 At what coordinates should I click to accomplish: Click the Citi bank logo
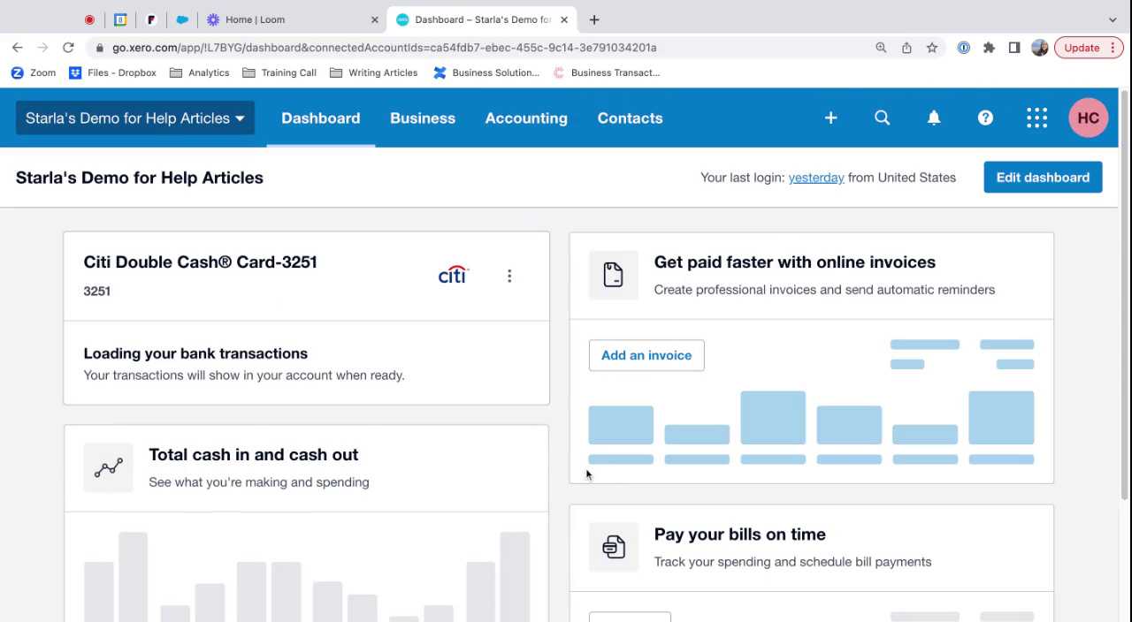tap(453, 275)
